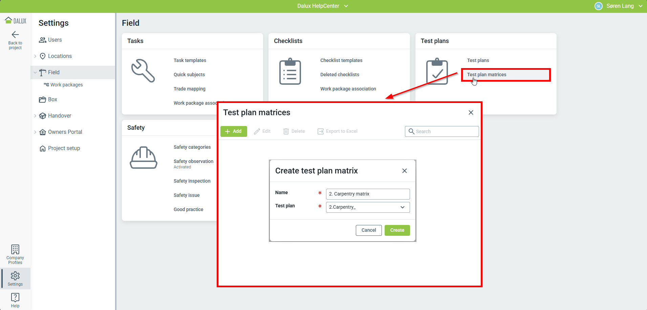Screen dimensions: 647x310
Task: Click the Settings gear icon in sidebar
Action: [x=15, y=276]
